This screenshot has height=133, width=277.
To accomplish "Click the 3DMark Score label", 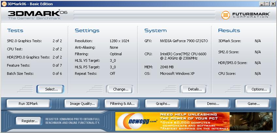I will (230, 41).
